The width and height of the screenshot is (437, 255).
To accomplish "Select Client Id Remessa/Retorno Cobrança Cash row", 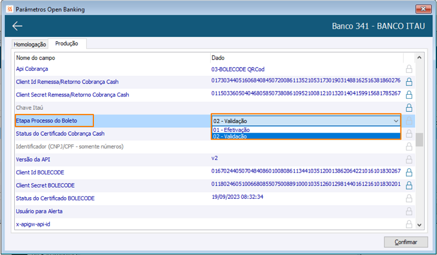I will pyautogui.click(x=67, y=82).
